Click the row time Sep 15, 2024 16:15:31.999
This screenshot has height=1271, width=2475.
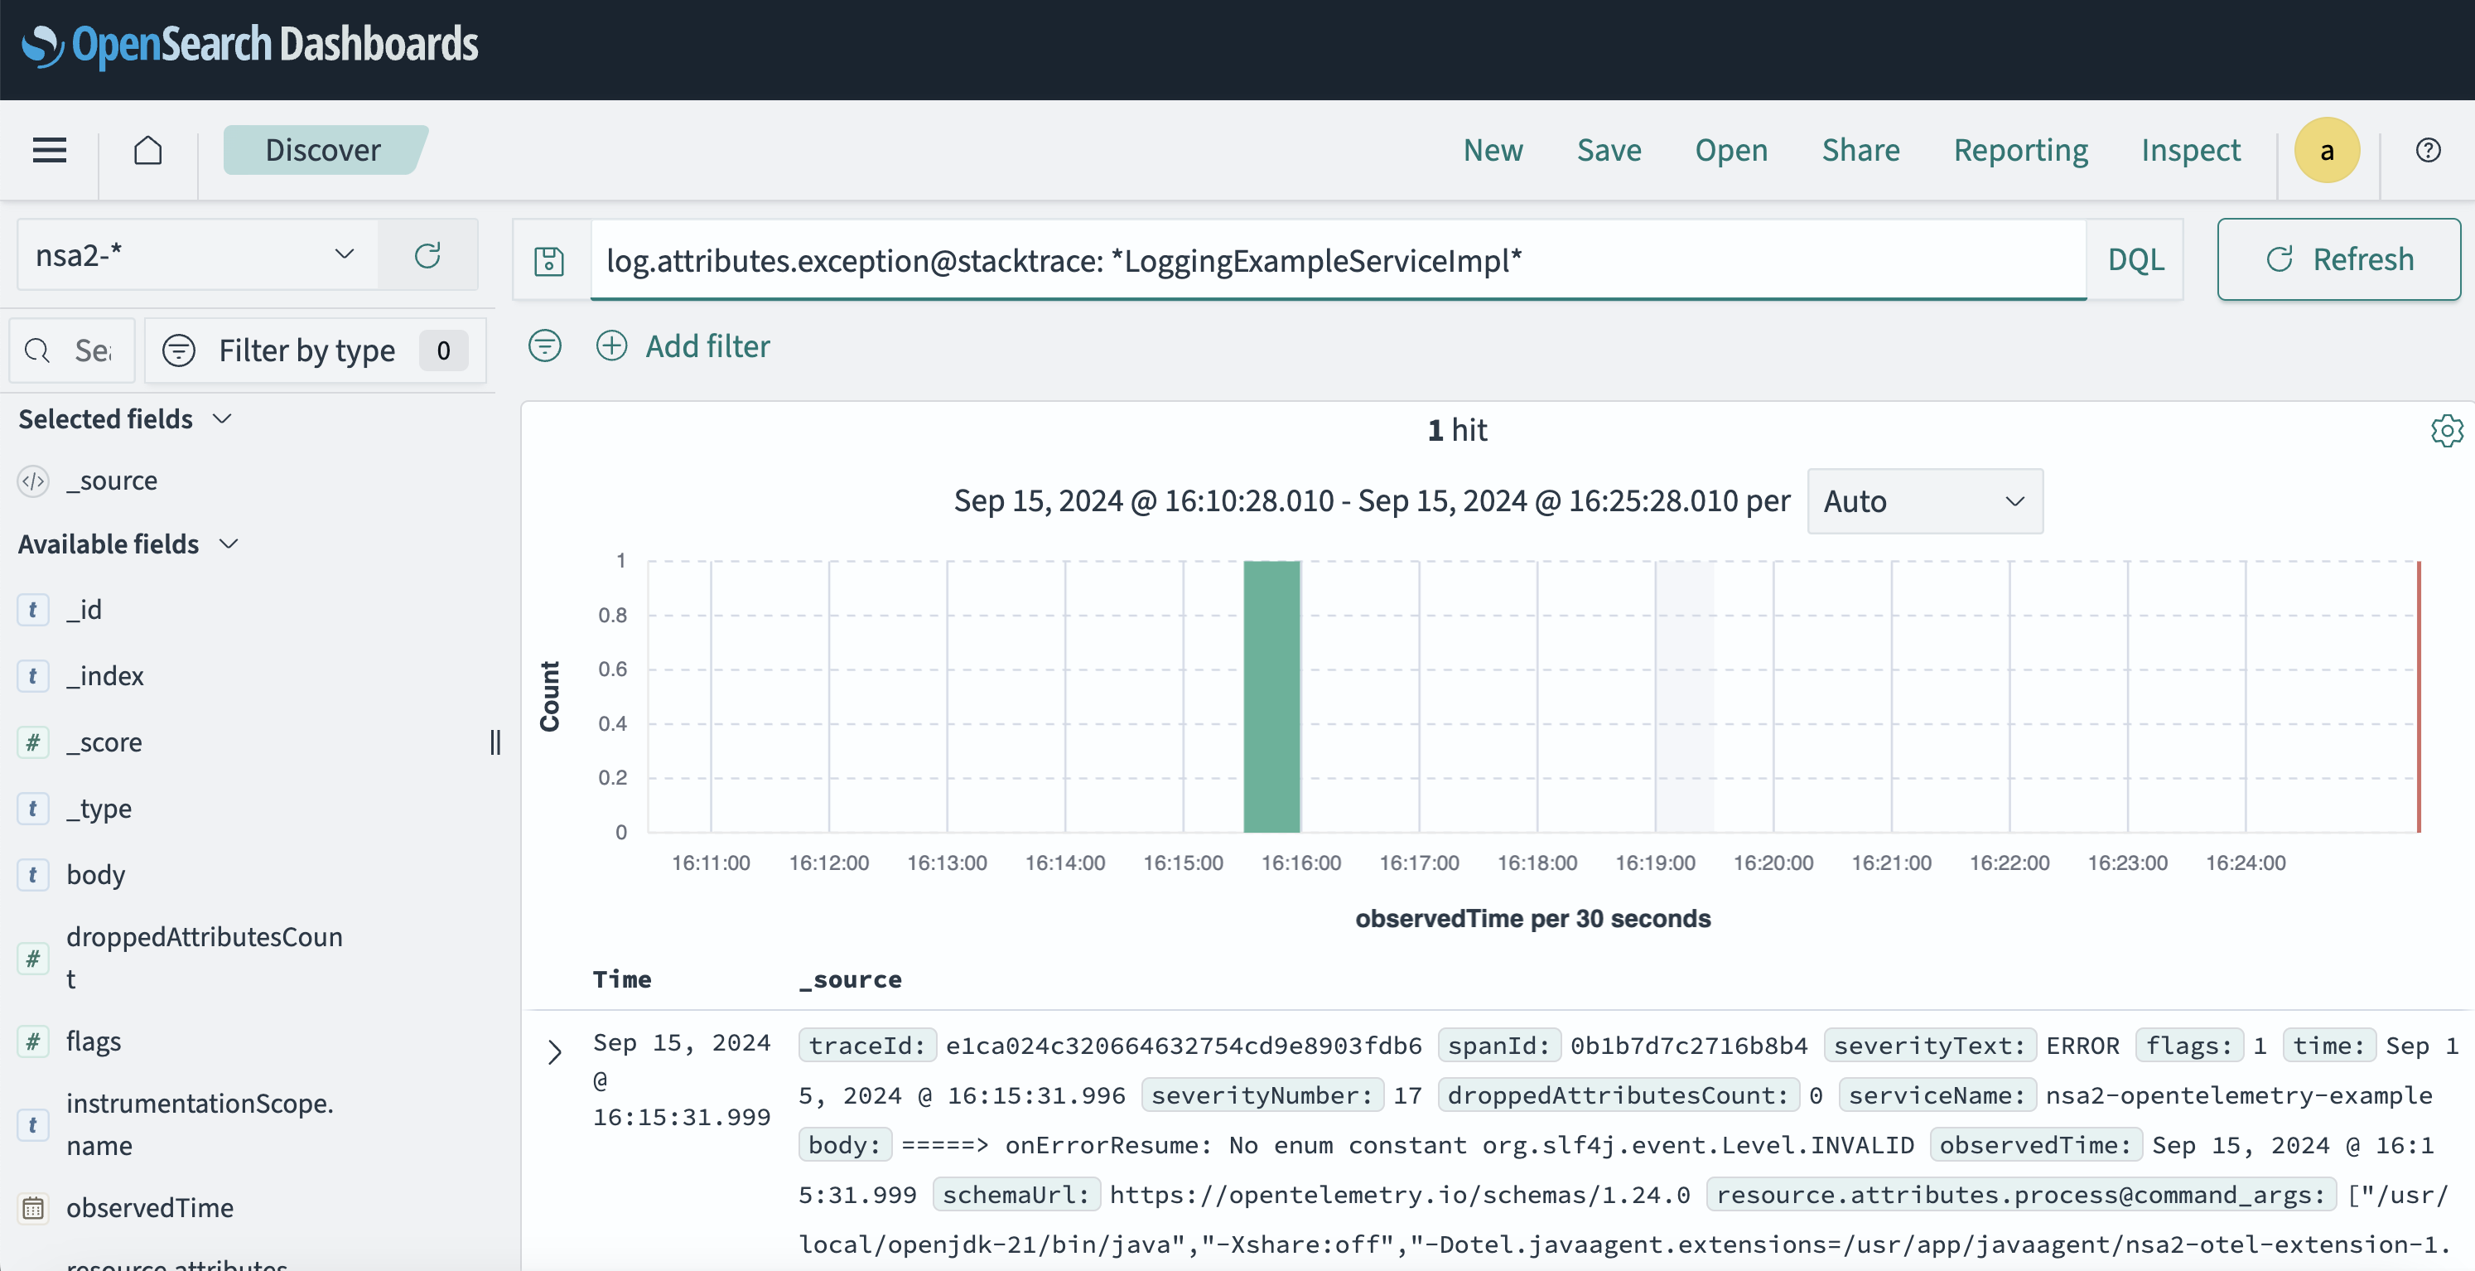click(x=681, y=1080)
